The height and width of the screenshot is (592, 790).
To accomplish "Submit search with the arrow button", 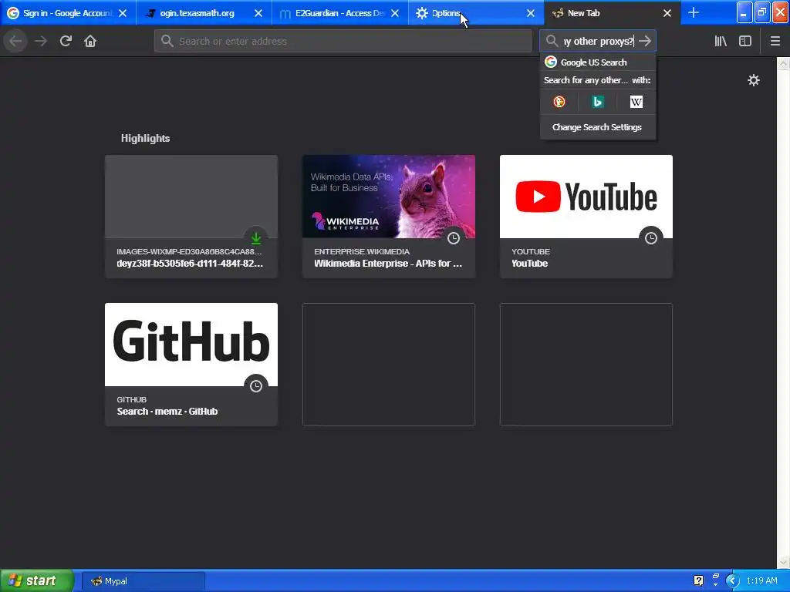I will tap(645, 41).
